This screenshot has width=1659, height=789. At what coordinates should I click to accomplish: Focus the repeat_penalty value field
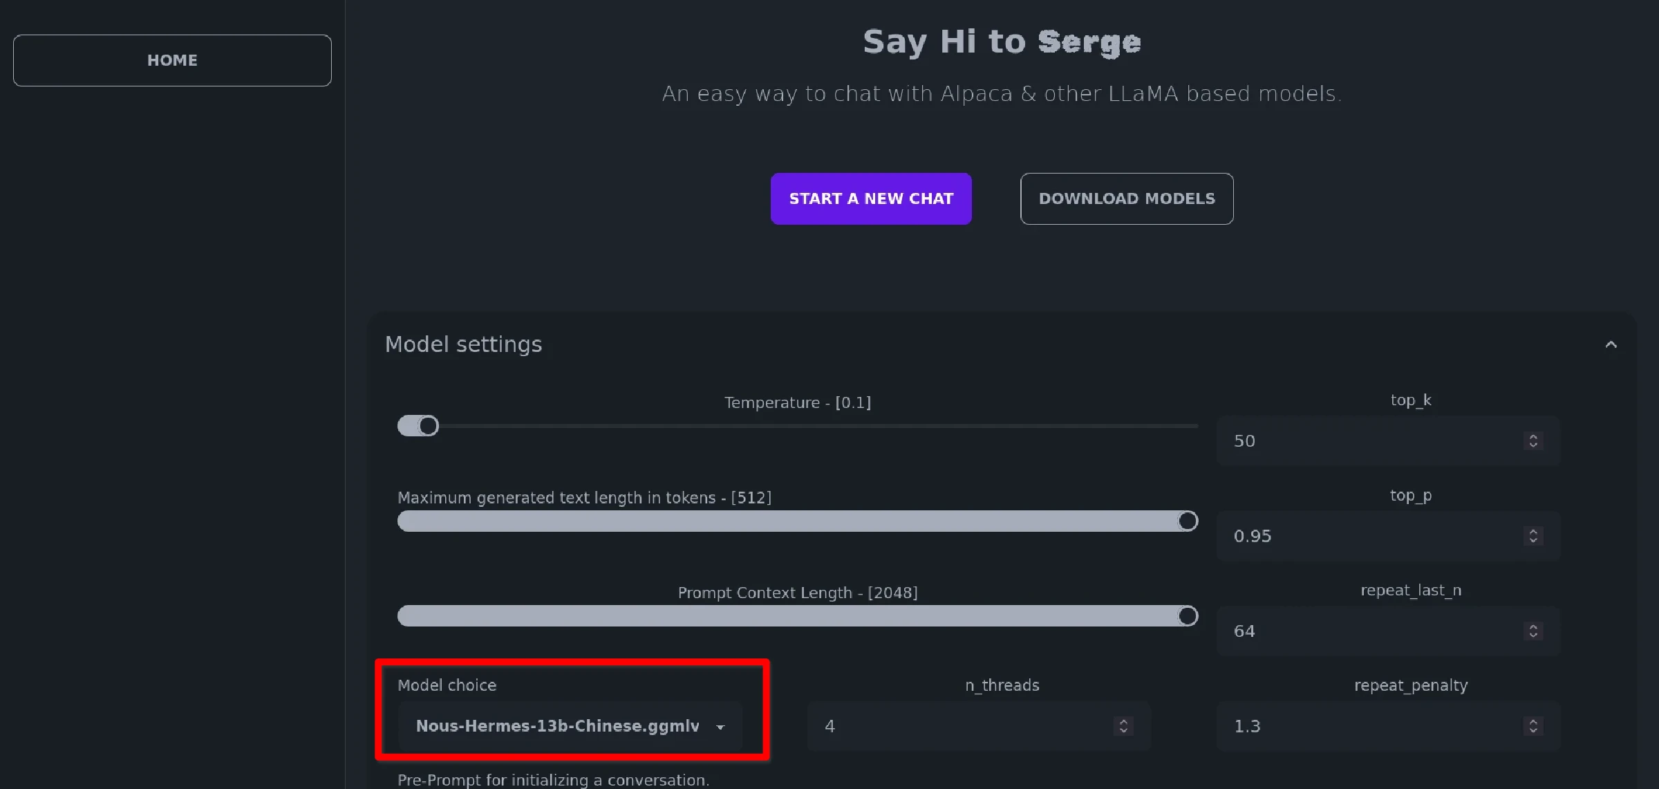click(1369, 726)
